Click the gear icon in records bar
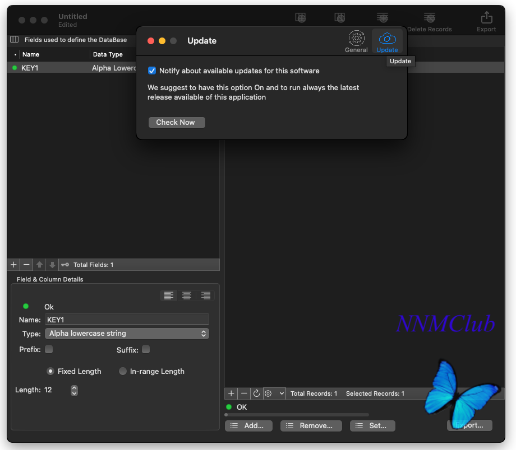Viewport: 516px width, 450px height. point(269,393)
